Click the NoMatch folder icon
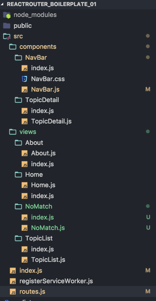The width and height of the screenshot is (156, 301). (19, 207)
